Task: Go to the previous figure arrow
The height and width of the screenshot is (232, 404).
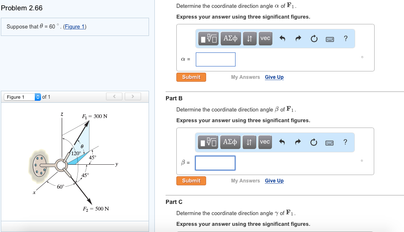Action: tap(114, 97)
